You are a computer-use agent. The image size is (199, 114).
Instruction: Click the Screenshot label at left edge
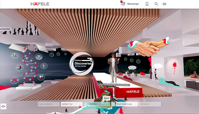click(5, 29)
